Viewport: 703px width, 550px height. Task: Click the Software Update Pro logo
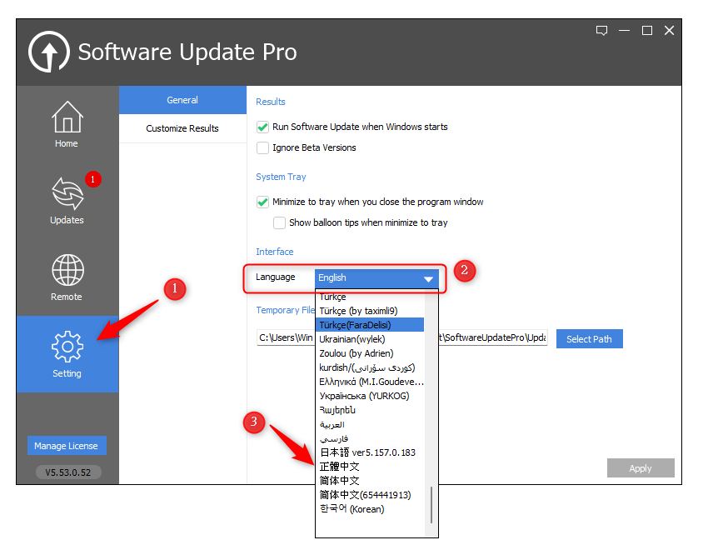[49, 52]
